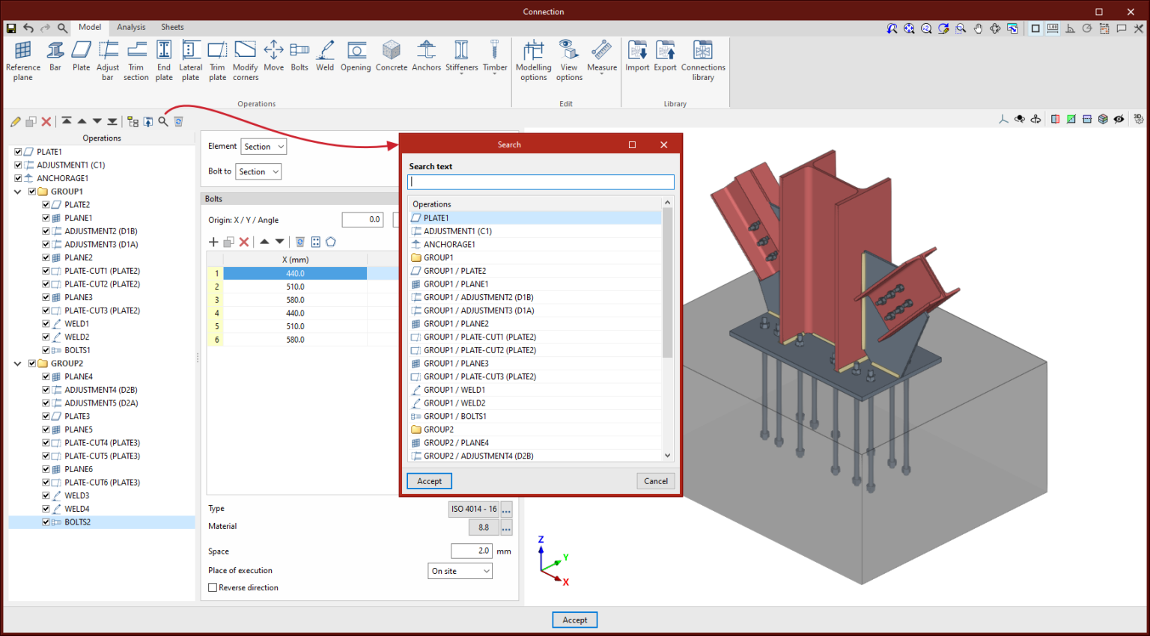
Task: Open the Connections library
Action: 702,60
